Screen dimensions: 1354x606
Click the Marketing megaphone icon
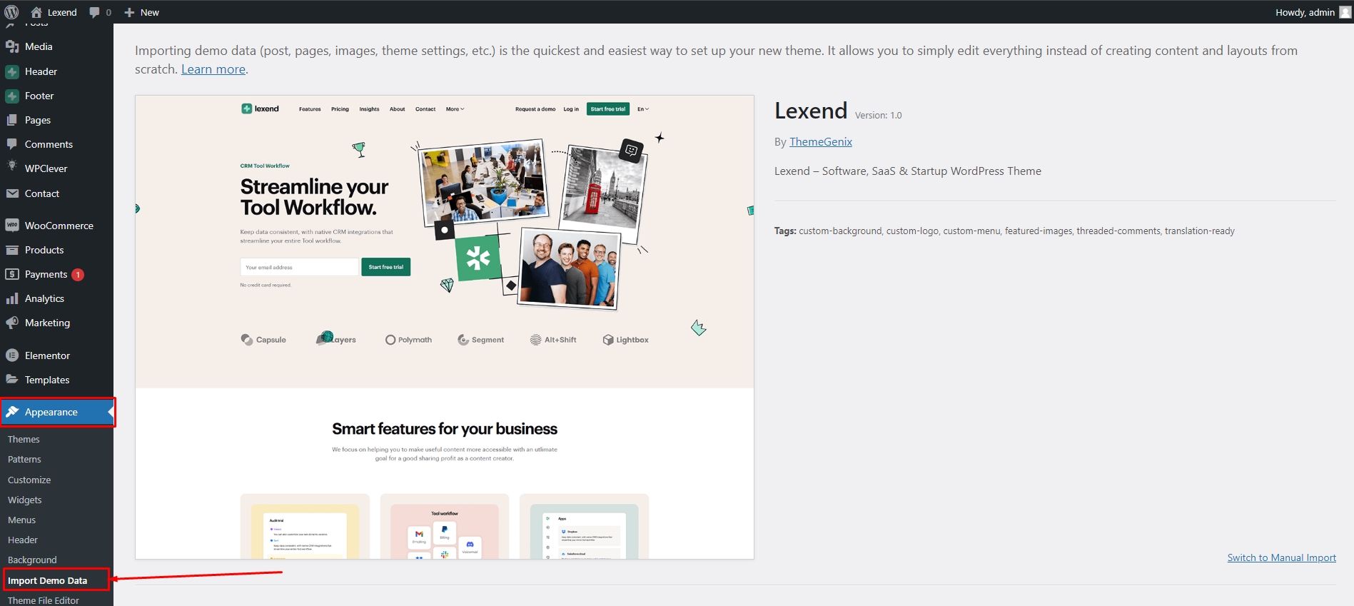point(12,323)
